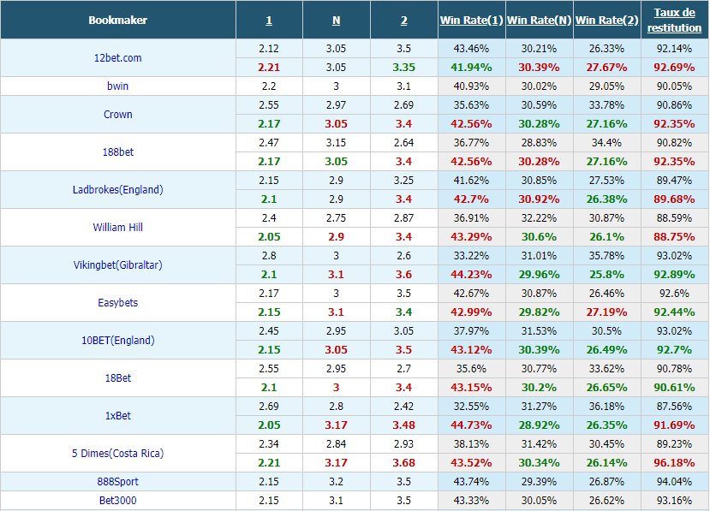710x511 pixels.
Task: Select Bet3000 draw odds 3.1
Action: point(336,501)
